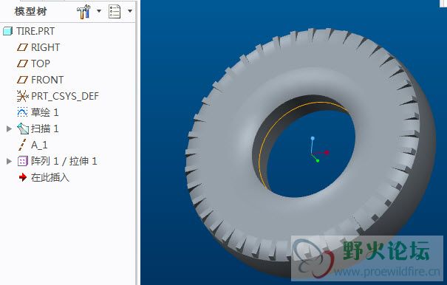
Task: Click the 扫描 1 sweep feature icon
Action: (23, 128)
